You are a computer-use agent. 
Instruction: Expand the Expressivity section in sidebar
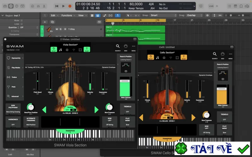point(15,58)
